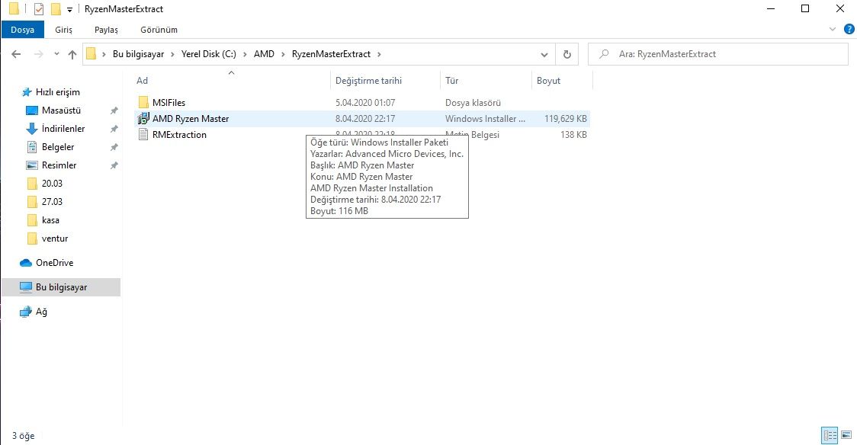857x445 pixels.
Task: Open the 20.03 folder in sidebar
Action: (51, 184)
